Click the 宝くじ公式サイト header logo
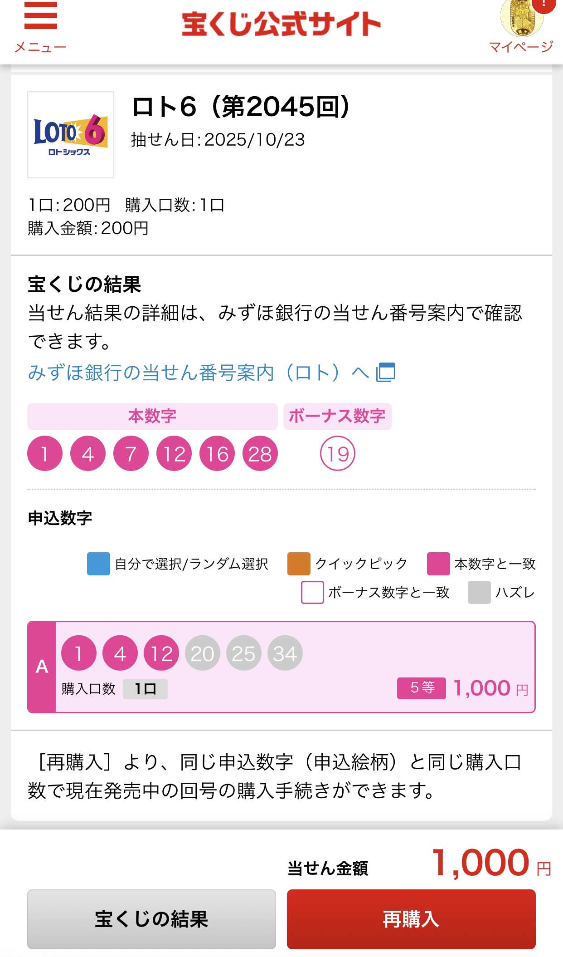Image resolution: width=563 pixels, height=957 pixels. pos(281,24)
